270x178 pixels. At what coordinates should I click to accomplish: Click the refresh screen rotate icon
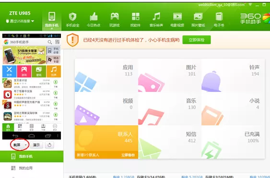pyautogui.click(x=49, y=145)
